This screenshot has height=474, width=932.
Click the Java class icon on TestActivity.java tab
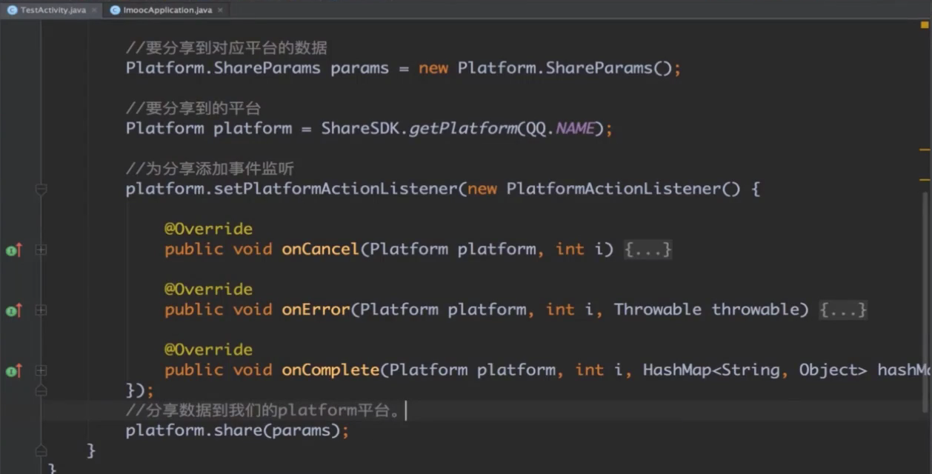[12, 10]
